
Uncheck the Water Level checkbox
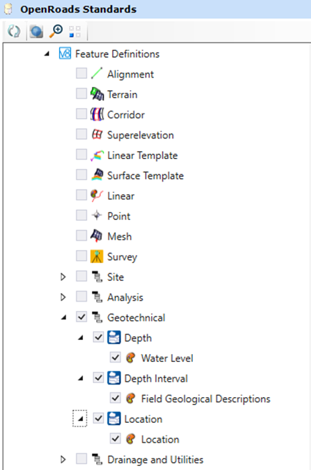[115, 357]
